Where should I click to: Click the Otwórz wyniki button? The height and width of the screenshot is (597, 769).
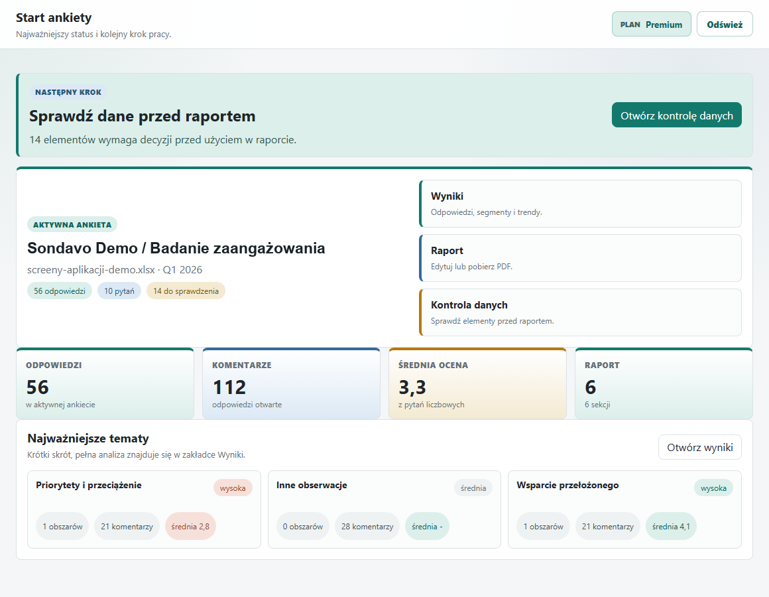(x=700, y=447)
